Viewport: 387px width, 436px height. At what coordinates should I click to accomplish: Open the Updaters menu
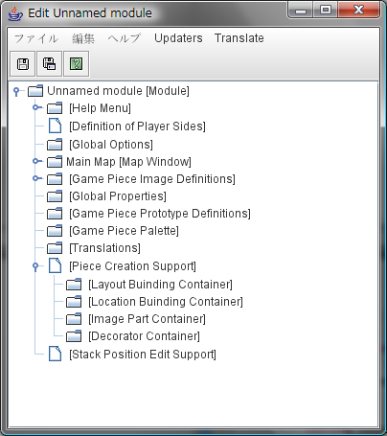178,38
